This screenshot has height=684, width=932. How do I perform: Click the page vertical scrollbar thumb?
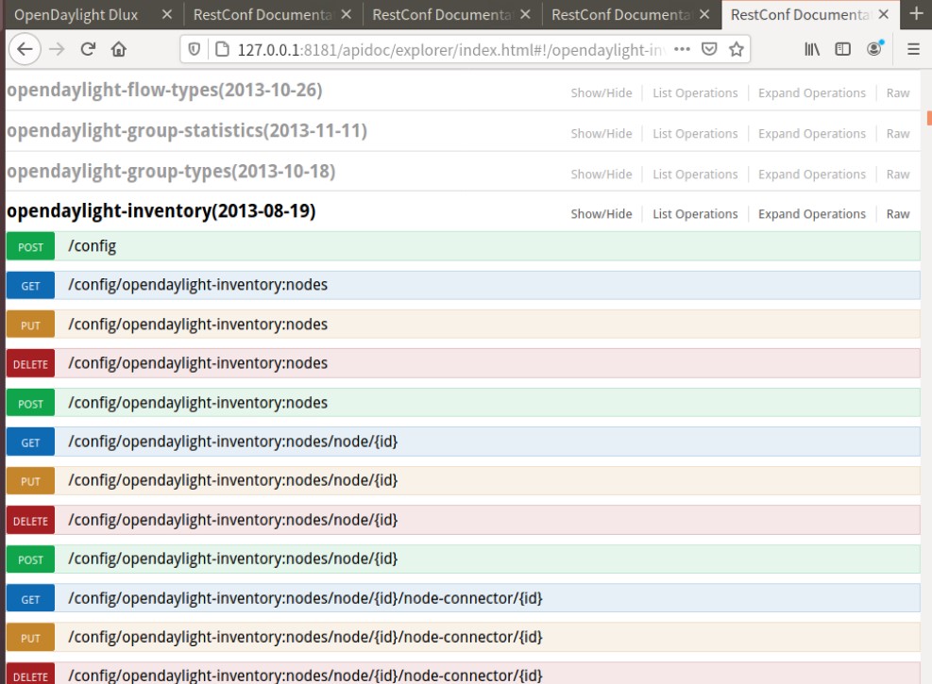click(929, 118)
